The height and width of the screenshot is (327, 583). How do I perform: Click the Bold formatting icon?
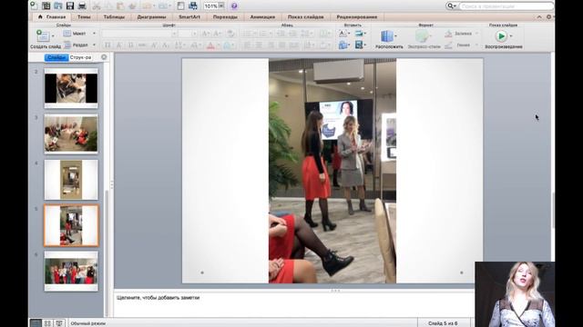click(x=107, y=45)
